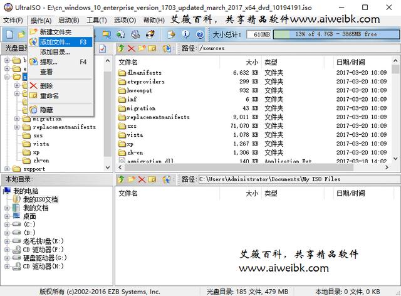Click the disc with green arrow toolbar icon
The width and height of the screenshot is (401, 296).
pyautogui.click(x=120, y=34)
